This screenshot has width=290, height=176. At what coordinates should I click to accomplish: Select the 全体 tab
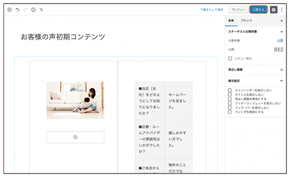(x=231, y=21)
